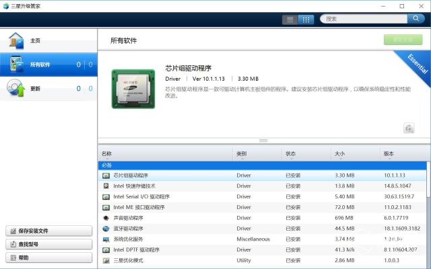Click Miscellaneous category cell

[x=253, y=239]
